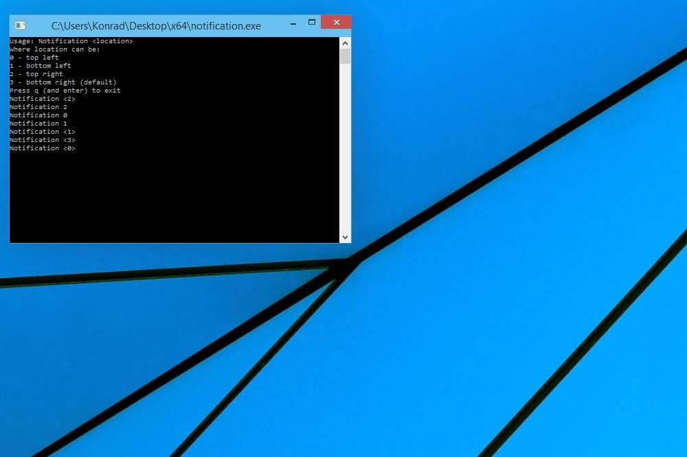Maximize the notification.exe console window
Screen dimensions: 687x457
tap(312, 23)
